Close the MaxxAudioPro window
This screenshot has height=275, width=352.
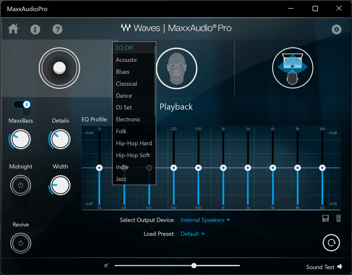[339, 9]
